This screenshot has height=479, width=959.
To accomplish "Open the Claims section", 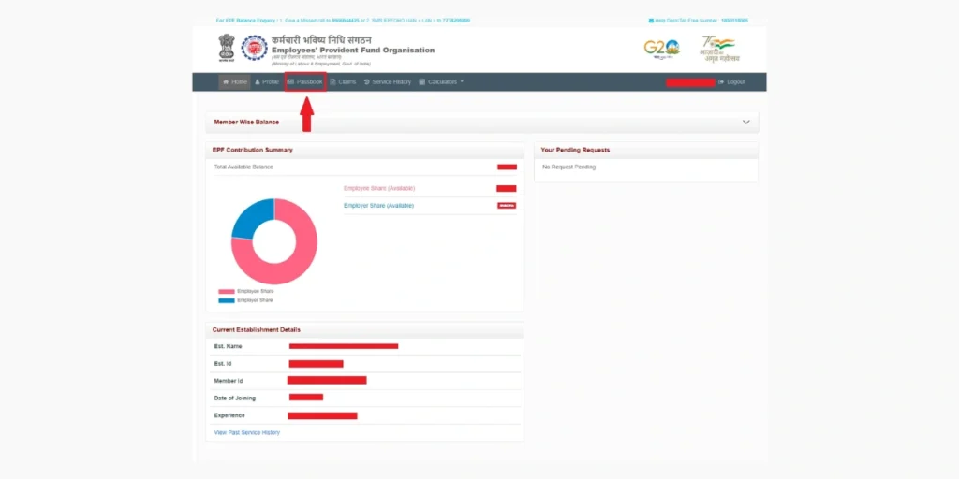I will coord(343,82).
